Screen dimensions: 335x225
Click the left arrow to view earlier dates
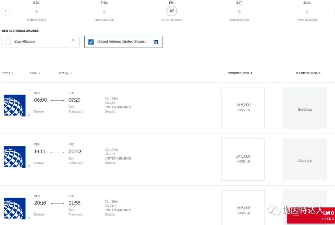(x=6, y=11)
